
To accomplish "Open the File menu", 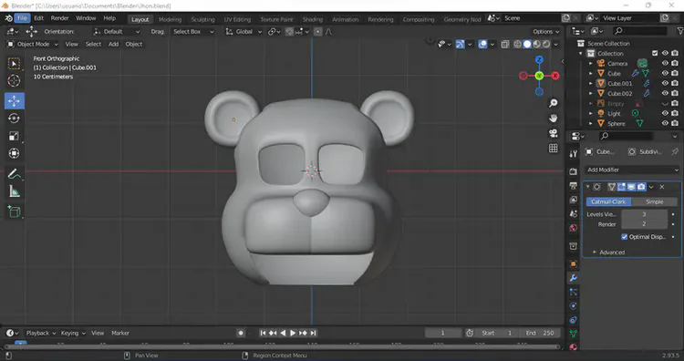I will click(22, 18).
